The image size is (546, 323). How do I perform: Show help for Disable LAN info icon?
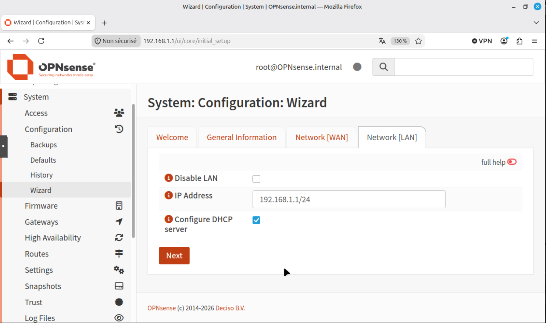(169, 178)
